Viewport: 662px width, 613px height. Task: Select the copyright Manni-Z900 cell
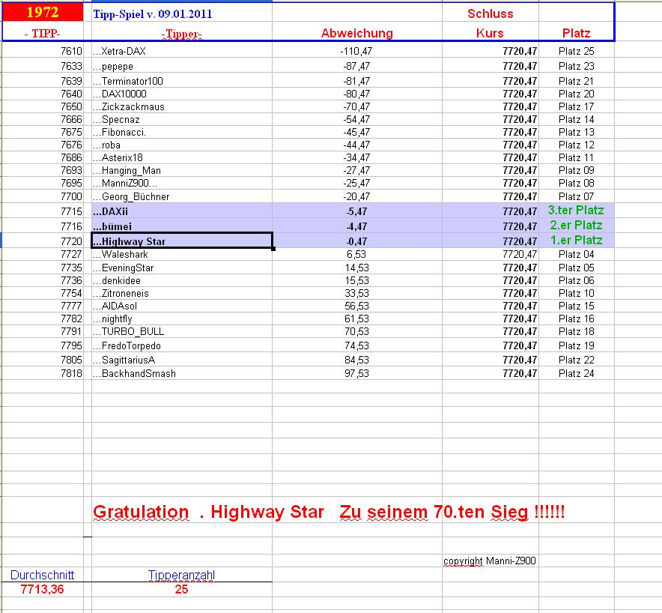(490, 561)
